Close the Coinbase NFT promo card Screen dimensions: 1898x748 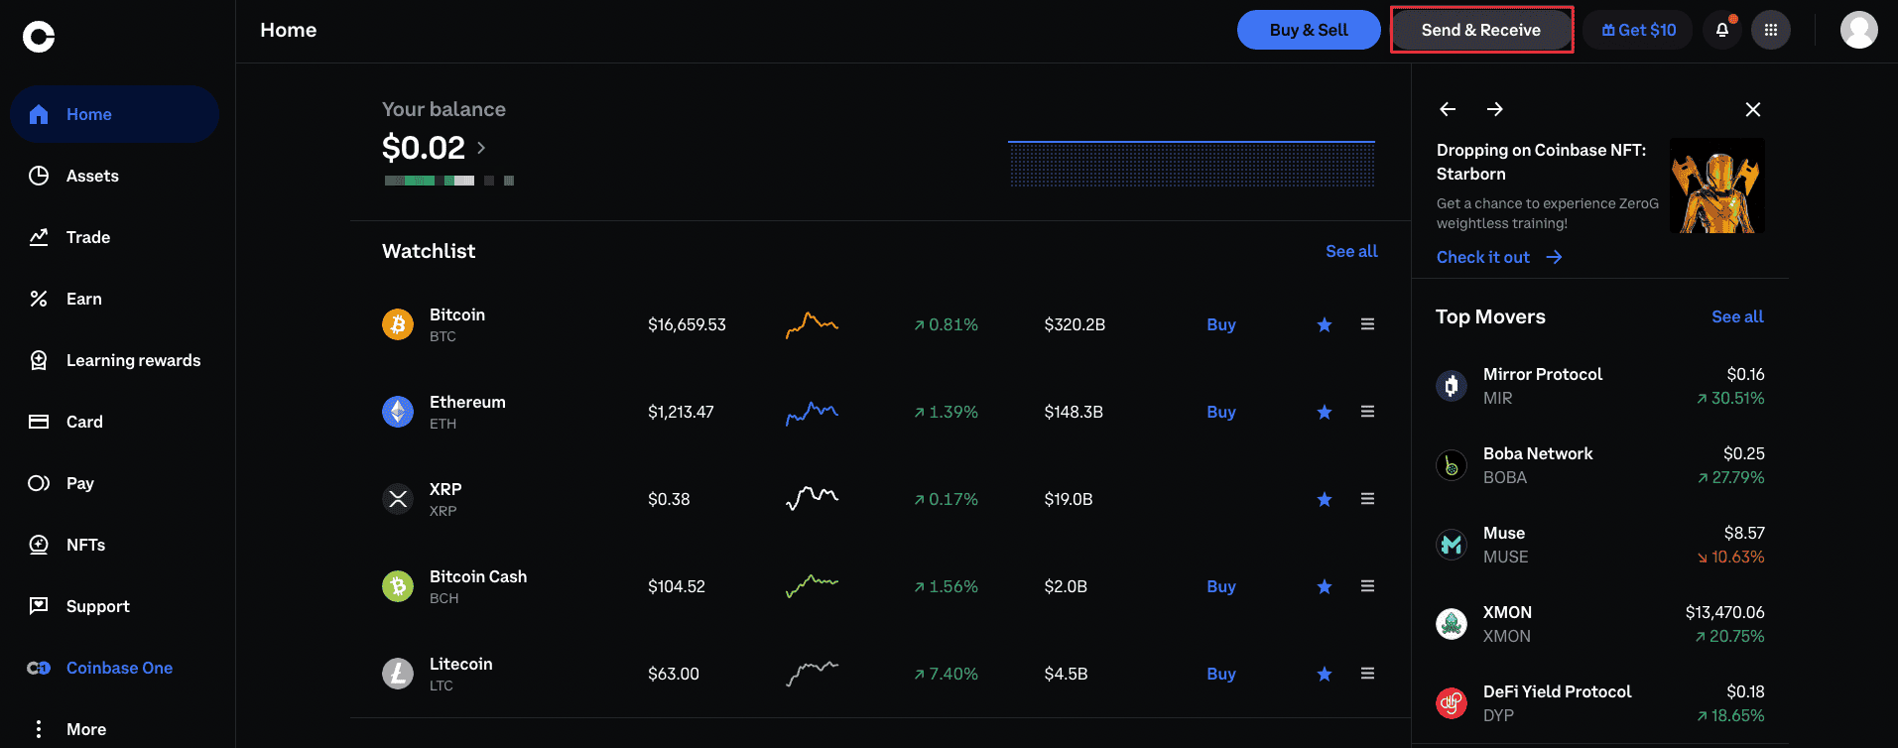point(1753,109)
